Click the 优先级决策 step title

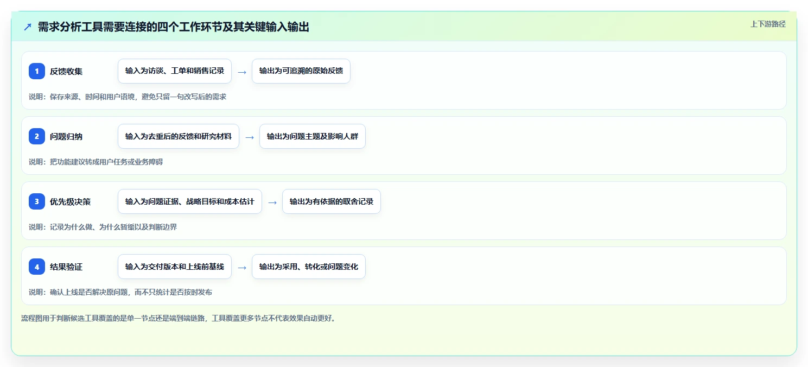click(x=71, y=201)
